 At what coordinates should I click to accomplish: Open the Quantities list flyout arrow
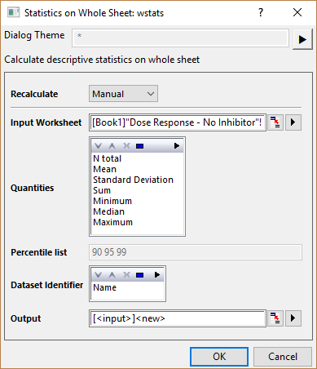pos(177,146)
